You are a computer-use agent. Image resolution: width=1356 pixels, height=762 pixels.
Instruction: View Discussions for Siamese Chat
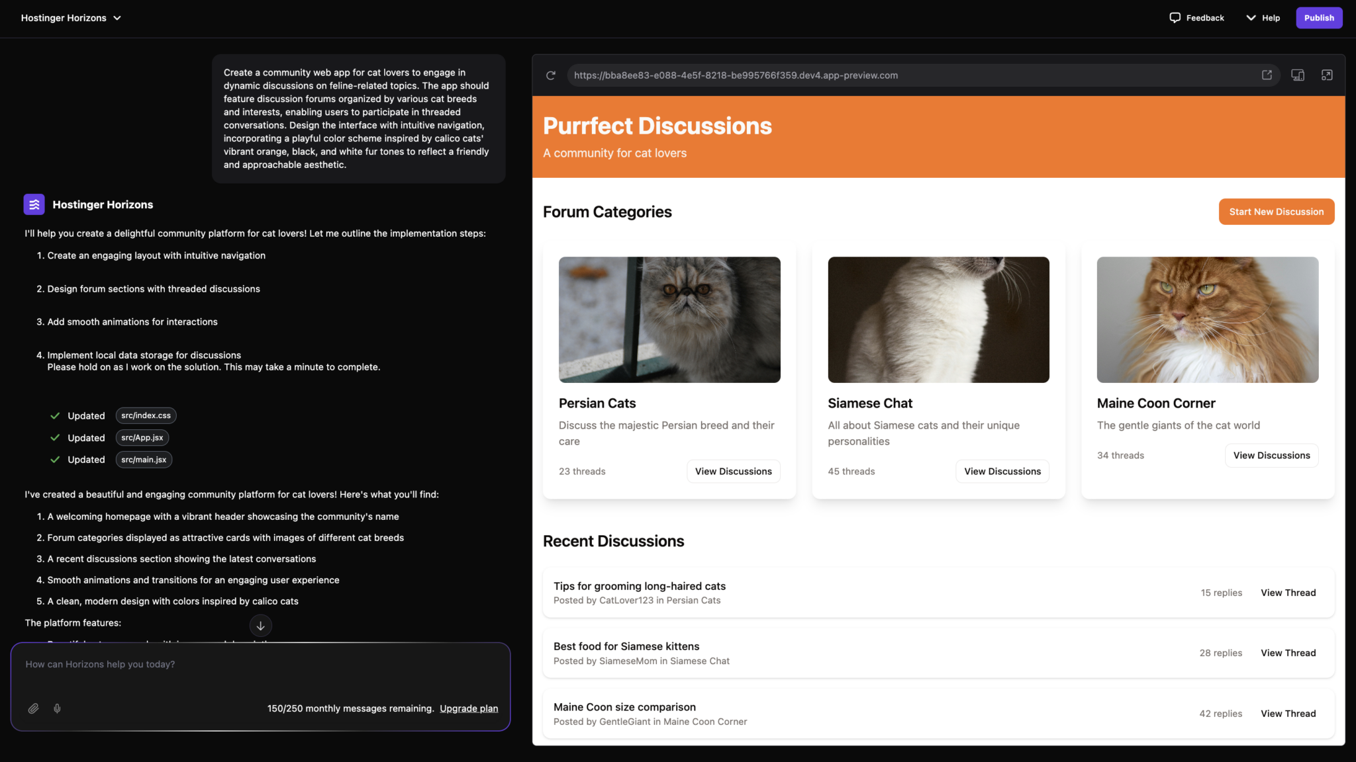1002,471
